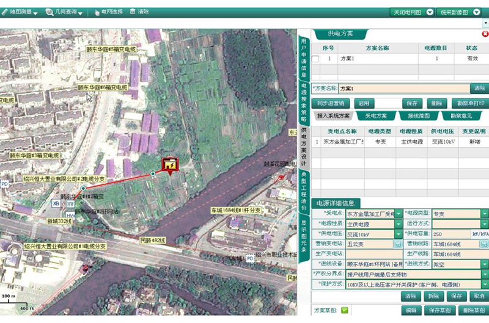Expand the 供电电压 dropdown
The width and height of the screenshot is (489, 323).
(x=398, y=234)
